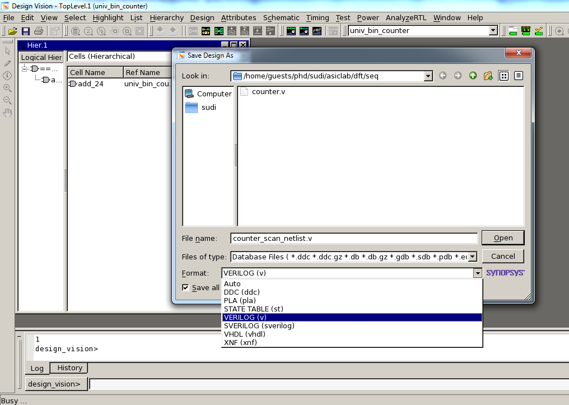Click the create new folder icon
Viewport: 569px width, 405px height.
[488, 76]
